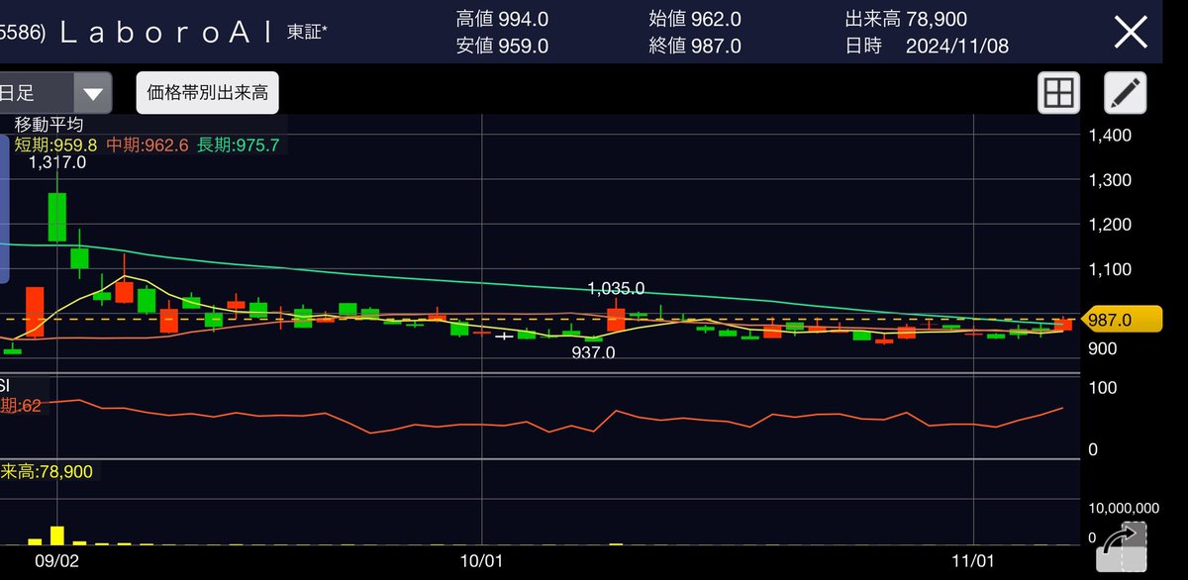Image resolution: width=1188 pixels, height=580 pixels.
Task: Tap the 価格帯別出来高 button
Action: [x=207, y=94]
